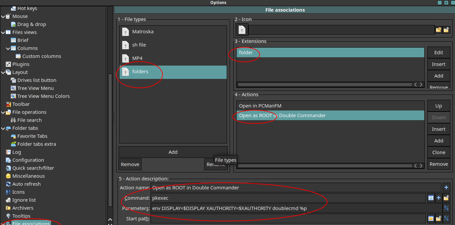The width and height of the screenshot is (455, 225).
Task: Open the command editor dialog
Action: pos(431,198)
